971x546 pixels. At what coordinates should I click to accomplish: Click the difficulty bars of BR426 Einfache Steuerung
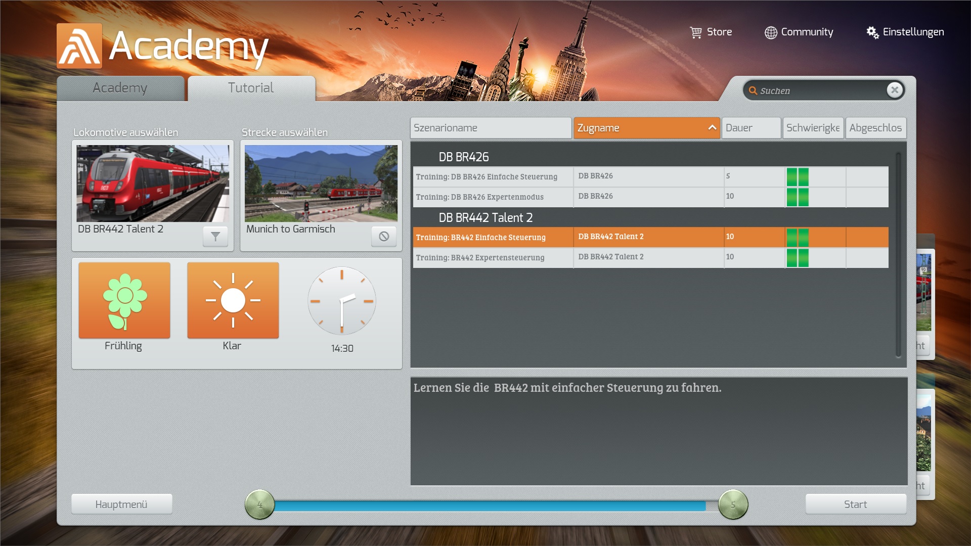tap(798, 176)
